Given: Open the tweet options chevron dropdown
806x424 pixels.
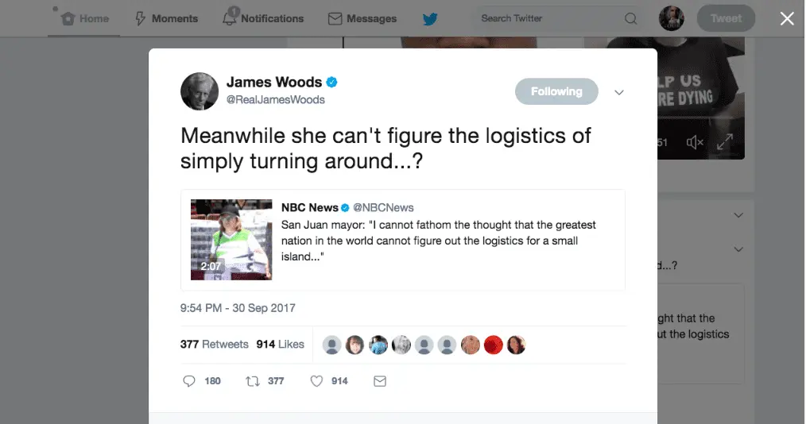Looking at the screenshot, I should click(619, 92).
